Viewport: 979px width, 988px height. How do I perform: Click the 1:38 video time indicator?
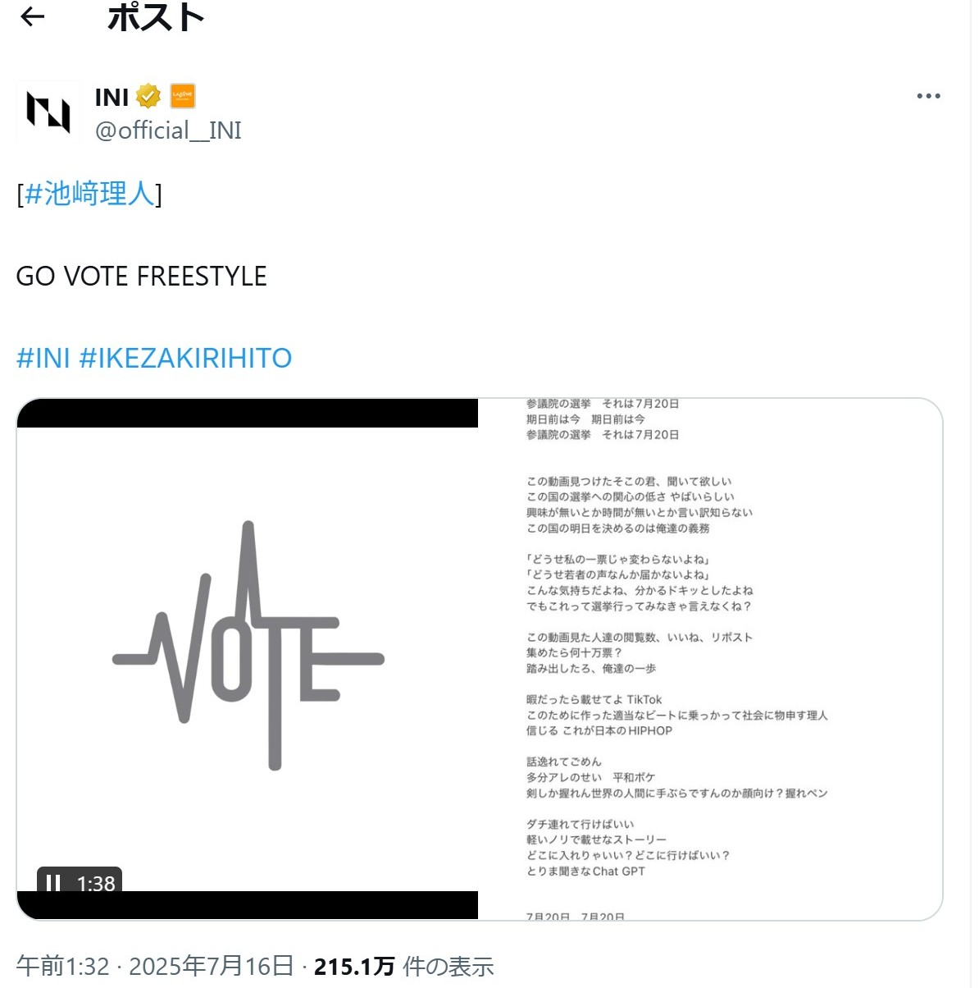pos(96,883)
